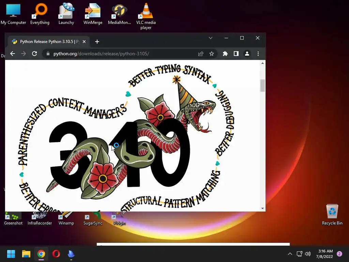
Task: Click the scrollbar down arrow
Action: (x=263, y=208)
